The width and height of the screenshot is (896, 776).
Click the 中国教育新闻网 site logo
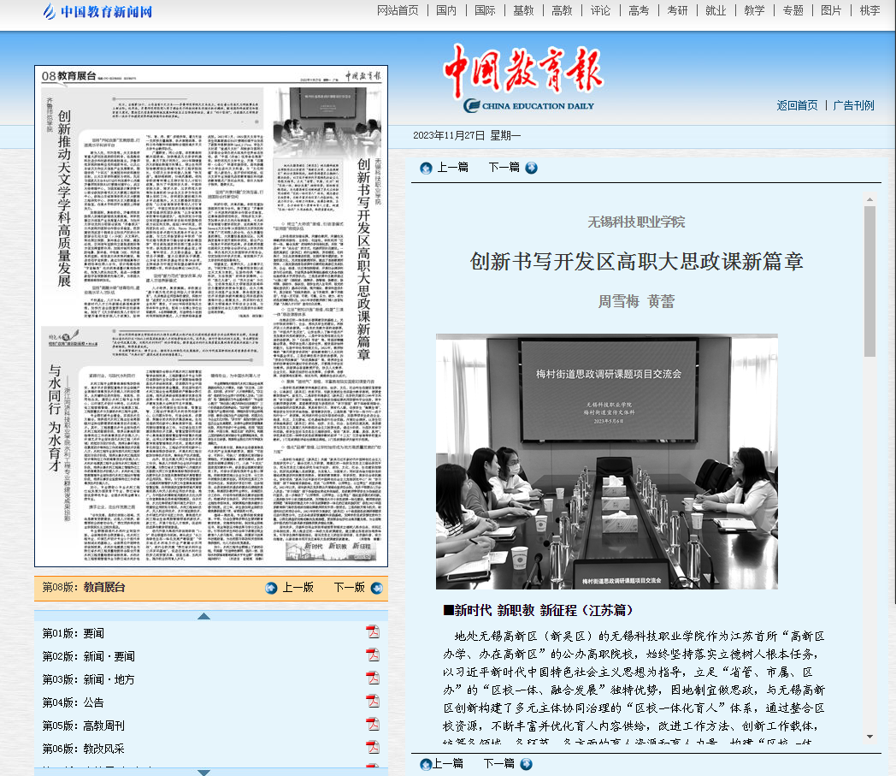coord(97,11)
